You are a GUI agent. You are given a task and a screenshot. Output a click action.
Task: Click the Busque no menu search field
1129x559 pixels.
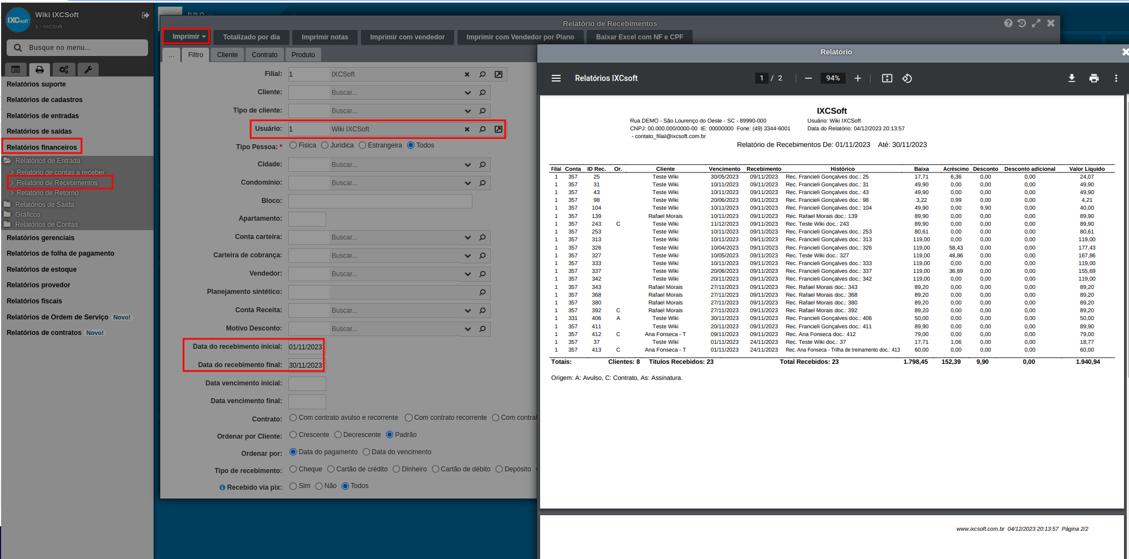(77, 48)
